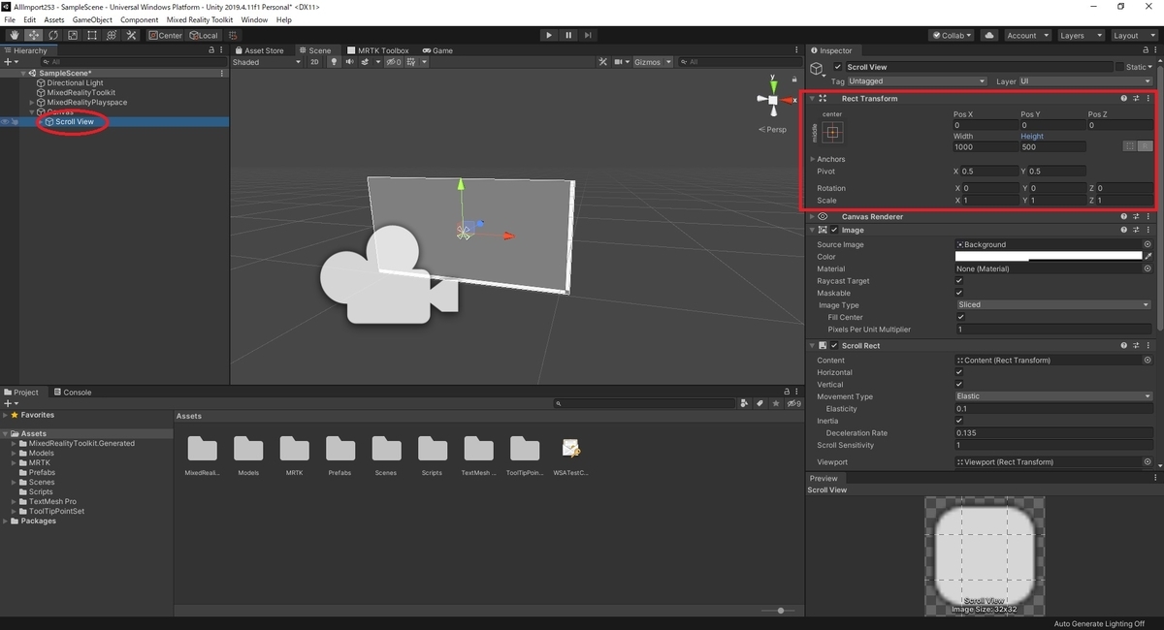The image size is (1164, 630).
Task: Open the Shaded draw mode dropdown
Action: (268, 62)
